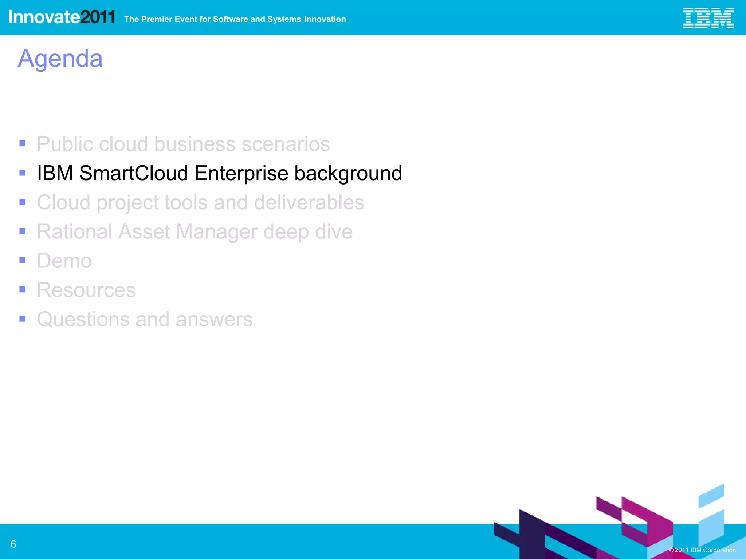Click 'Questions and answers' agenda item

(x=145, y=319)
